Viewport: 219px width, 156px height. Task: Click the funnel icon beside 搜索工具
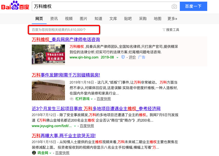164,30
